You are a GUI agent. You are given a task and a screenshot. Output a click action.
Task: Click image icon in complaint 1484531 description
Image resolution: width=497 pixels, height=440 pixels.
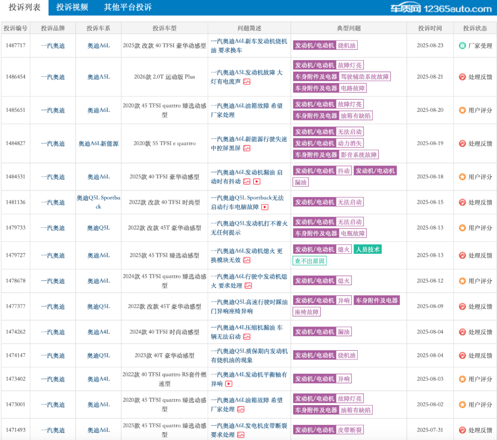point(247,182)
